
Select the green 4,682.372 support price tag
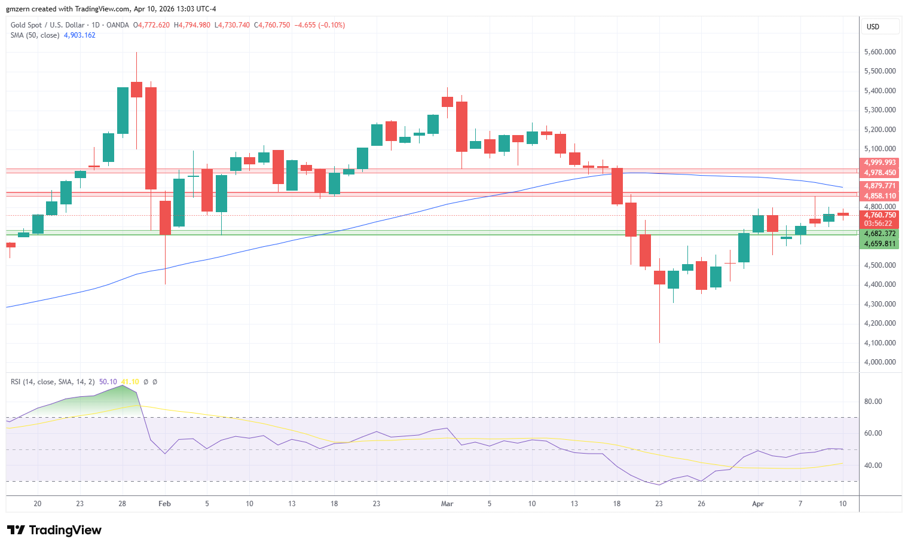880,234
